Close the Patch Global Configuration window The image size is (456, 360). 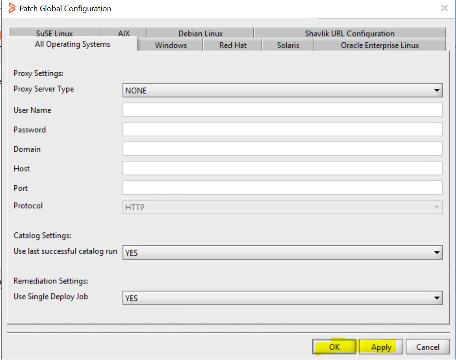pos(444,8)
